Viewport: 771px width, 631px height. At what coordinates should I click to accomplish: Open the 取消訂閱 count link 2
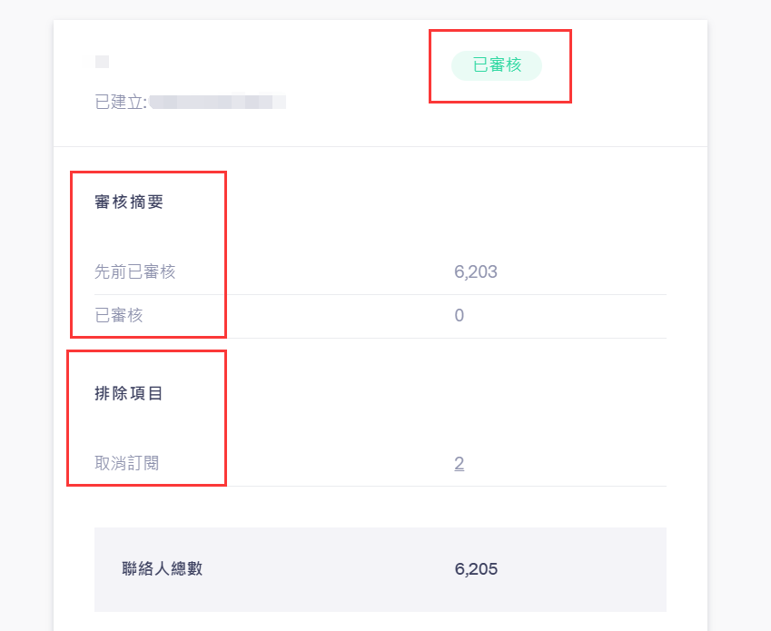coord(459,464)
